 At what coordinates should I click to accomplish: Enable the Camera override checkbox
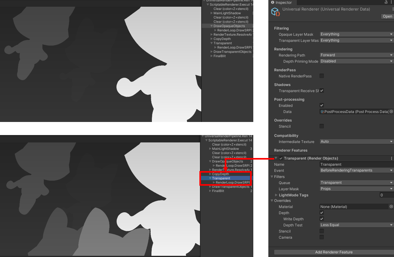[x=322, y=237]
